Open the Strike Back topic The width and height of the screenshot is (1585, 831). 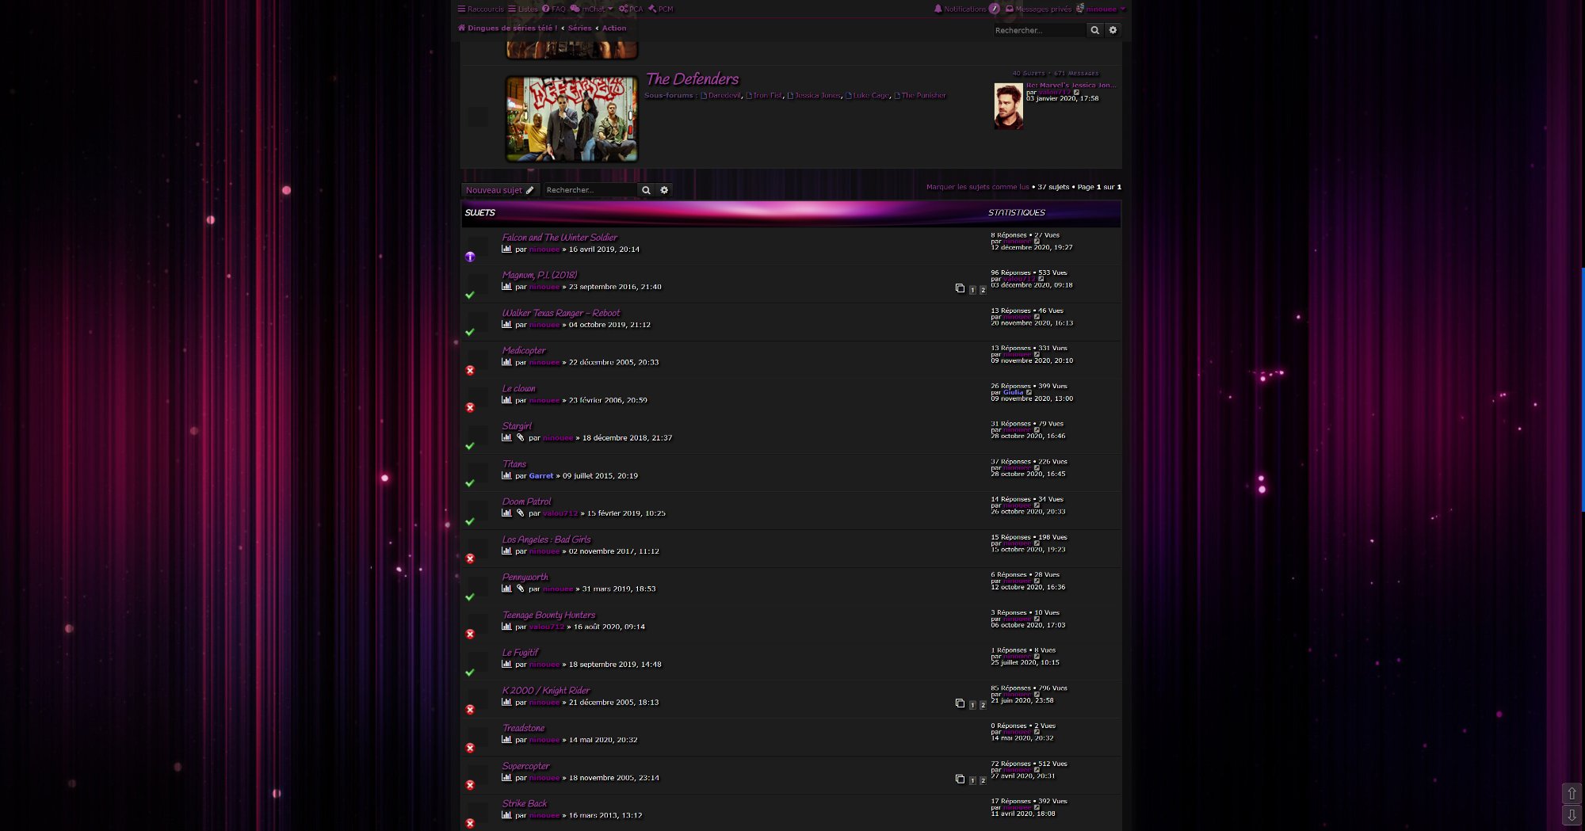(x=525, y=803)
